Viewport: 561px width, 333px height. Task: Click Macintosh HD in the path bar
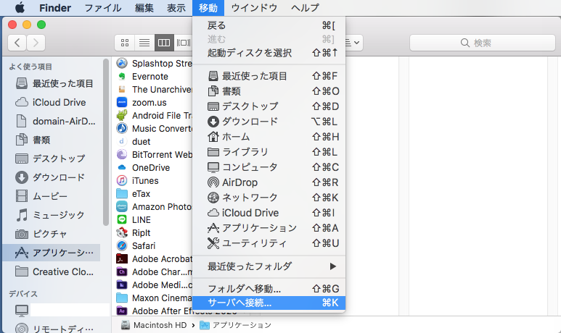point(154,325)
